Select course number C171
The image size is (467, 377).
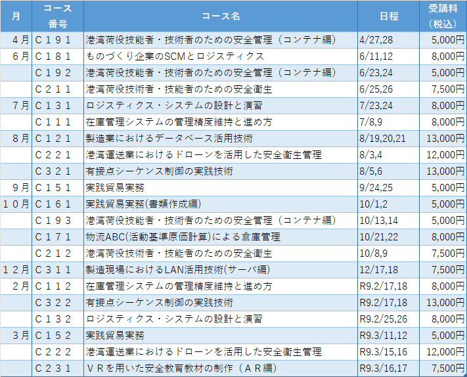point(57,236)
